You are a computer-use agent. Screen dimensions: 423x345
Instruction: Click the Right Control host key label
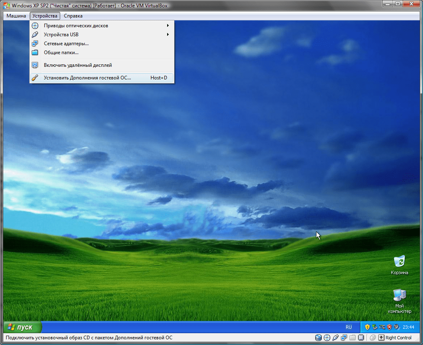[399, 338]
